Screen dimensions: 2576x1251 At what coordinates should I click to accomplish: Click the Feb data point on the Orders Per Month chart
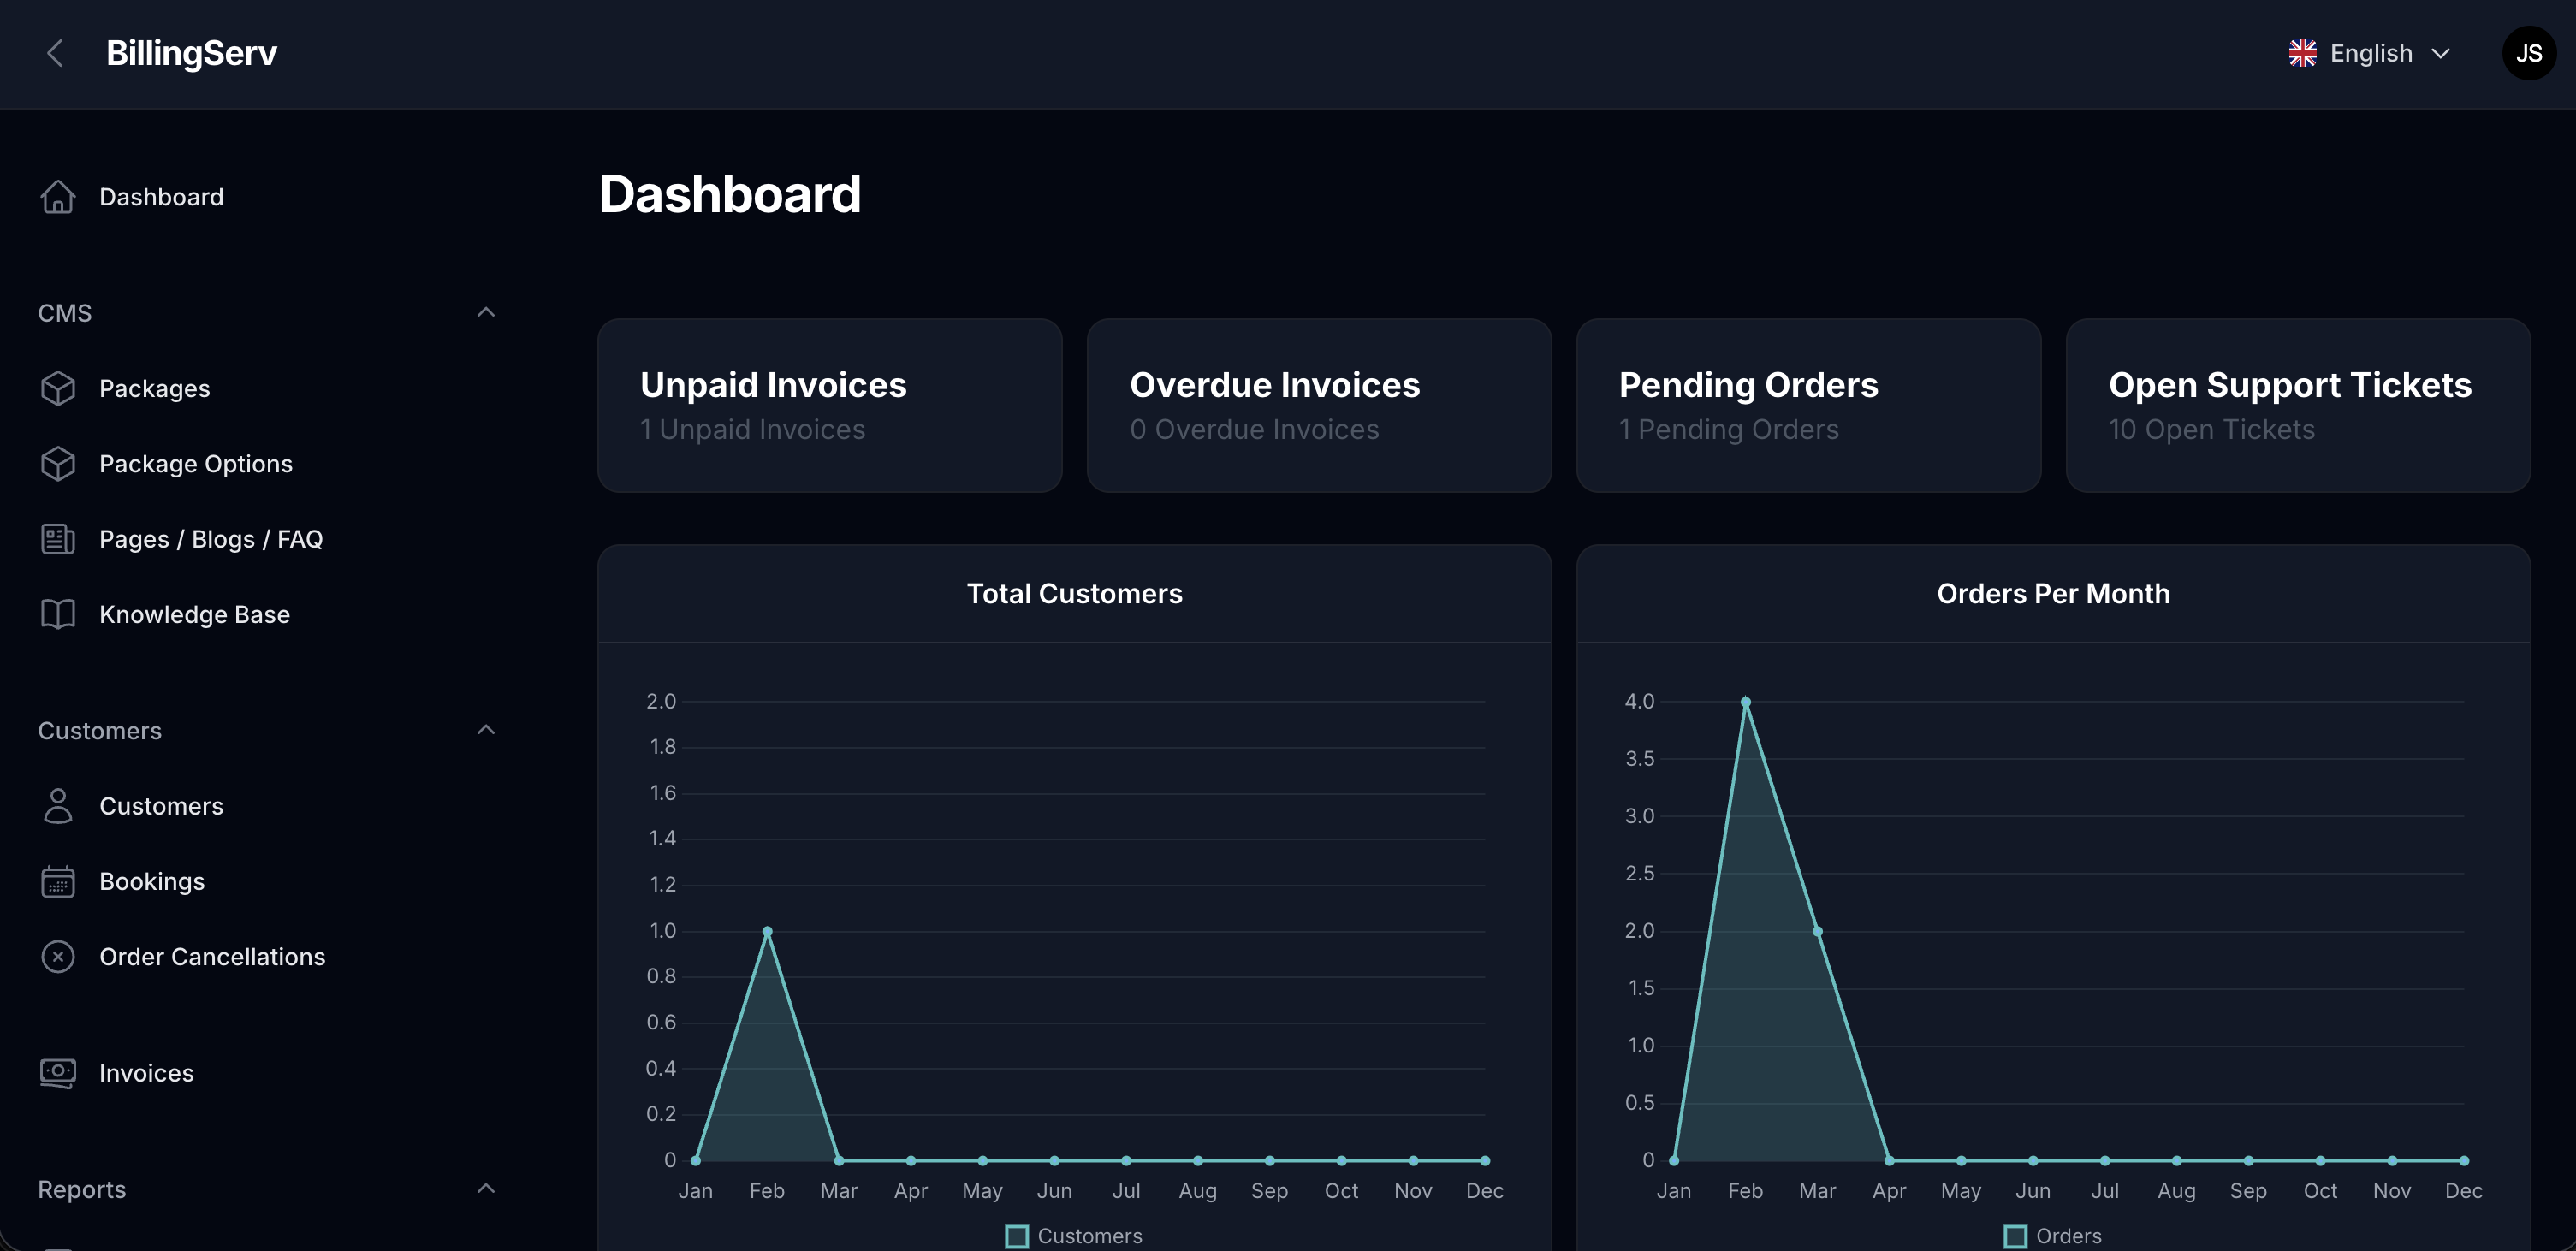click(x=1746, y=702)
